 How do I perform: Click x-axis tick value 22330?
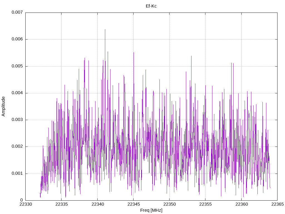tap(26, 204)
